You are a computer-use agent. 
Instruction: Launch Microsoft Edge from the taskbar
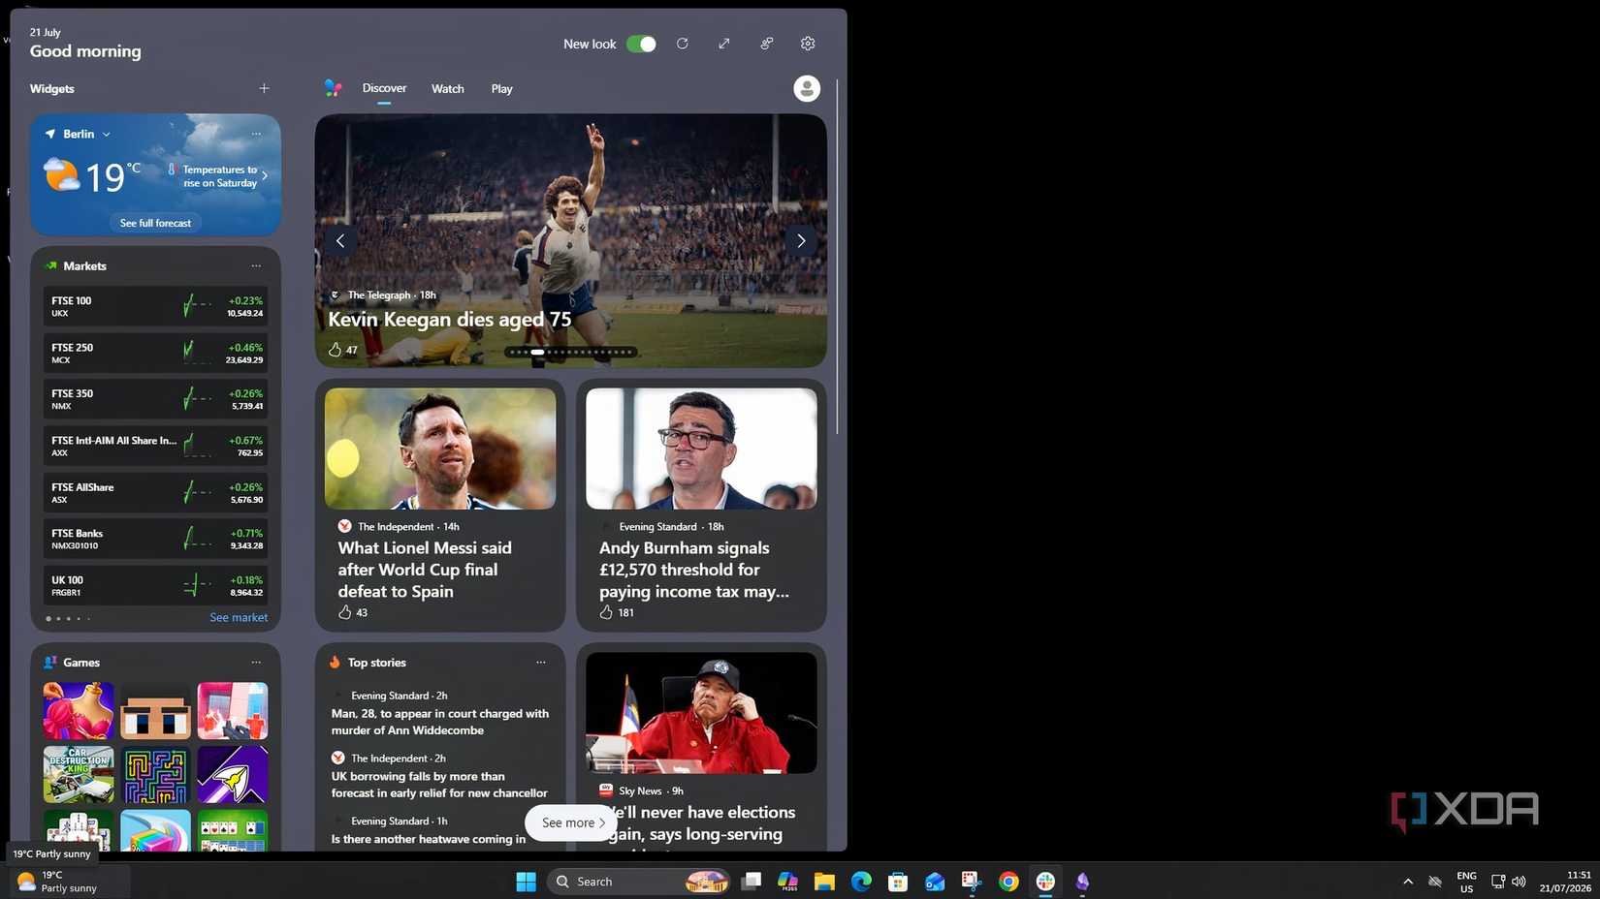coord(861,882)
